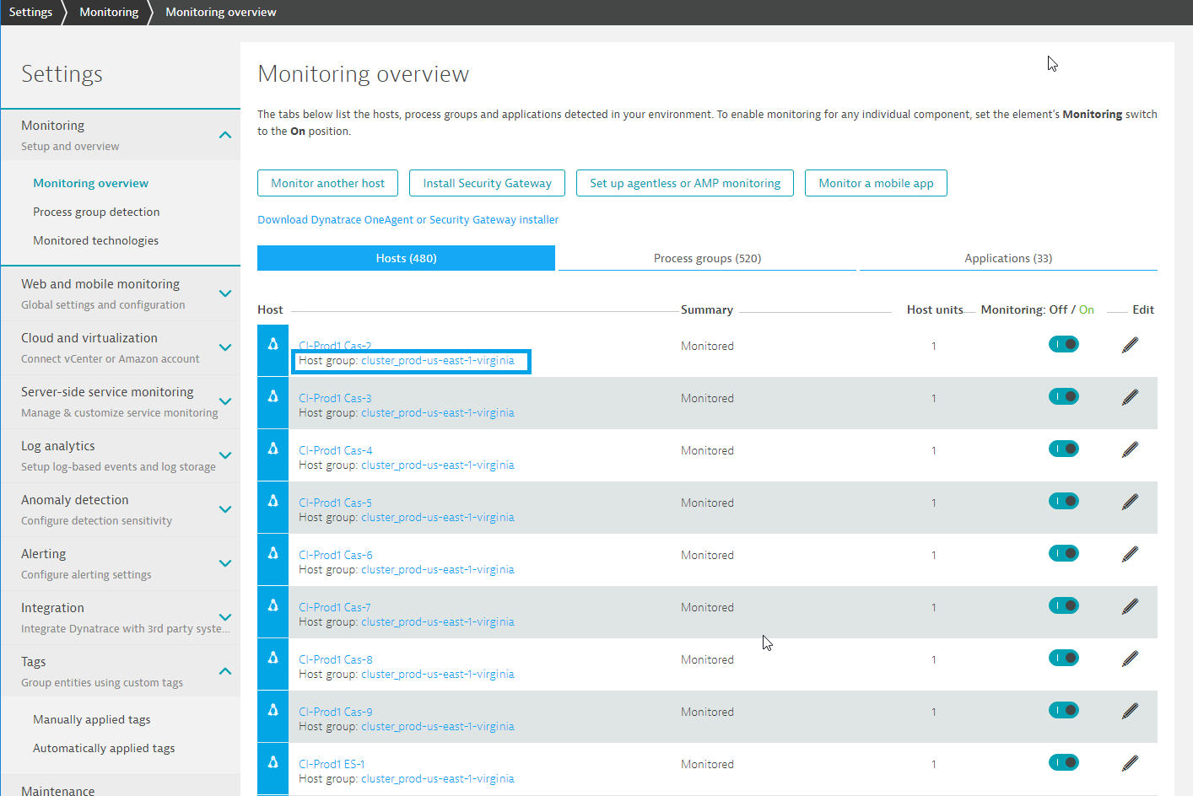Click Set up agentless or AMP monitoring
Viewport: 1193px width, 796px height.
[x=685, y=183]
